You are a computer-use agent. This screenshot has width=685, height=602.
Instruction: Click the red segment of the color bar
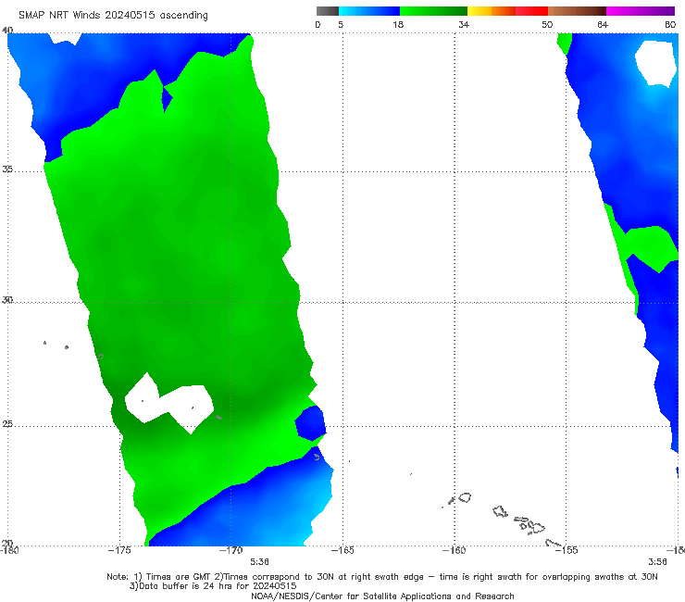[531, 11]
